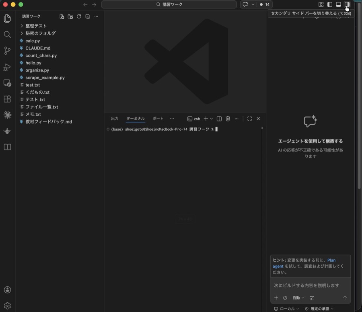Create a new file in explorer
This screenshot has height=312, width=362.
(x=62, y=16)
